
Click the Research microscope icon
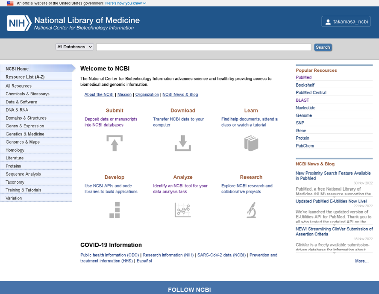(251, 210)
